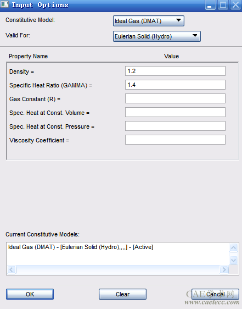The height and width of the screenshot is (309, 242).
Task: Minimize the Input Options window
Action: coord(210,5)
